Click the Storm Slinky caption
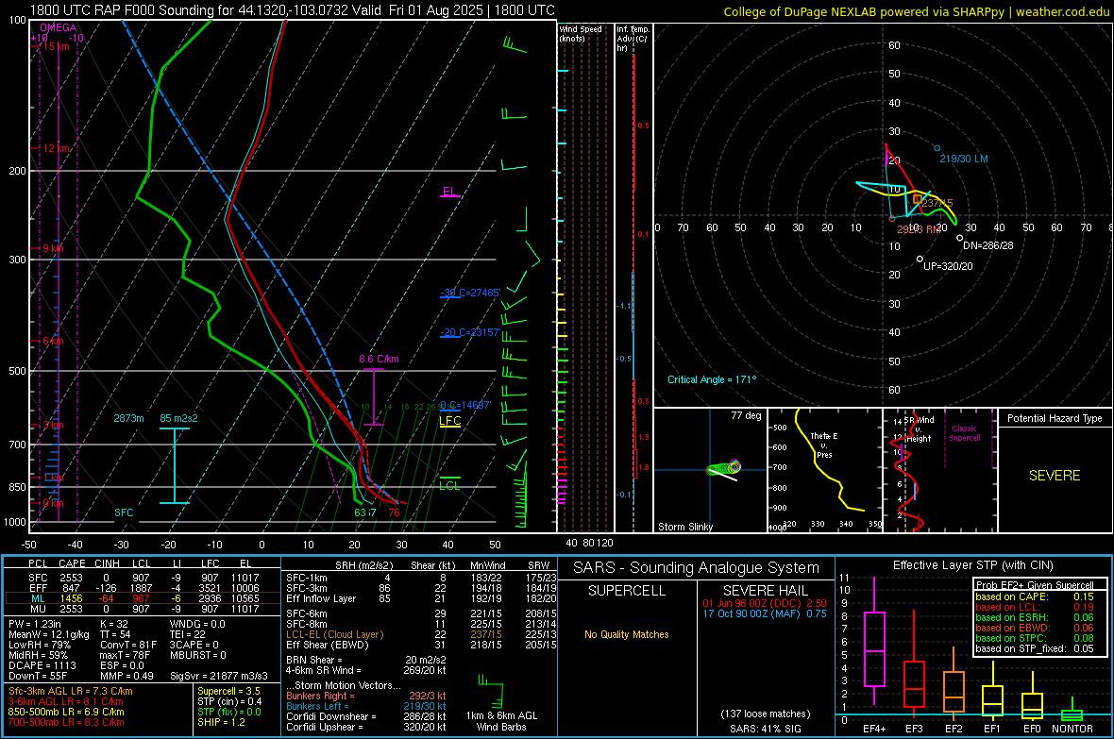This screenshot has width=1114, height=739. pyautogui.click(x=684, y=527)
